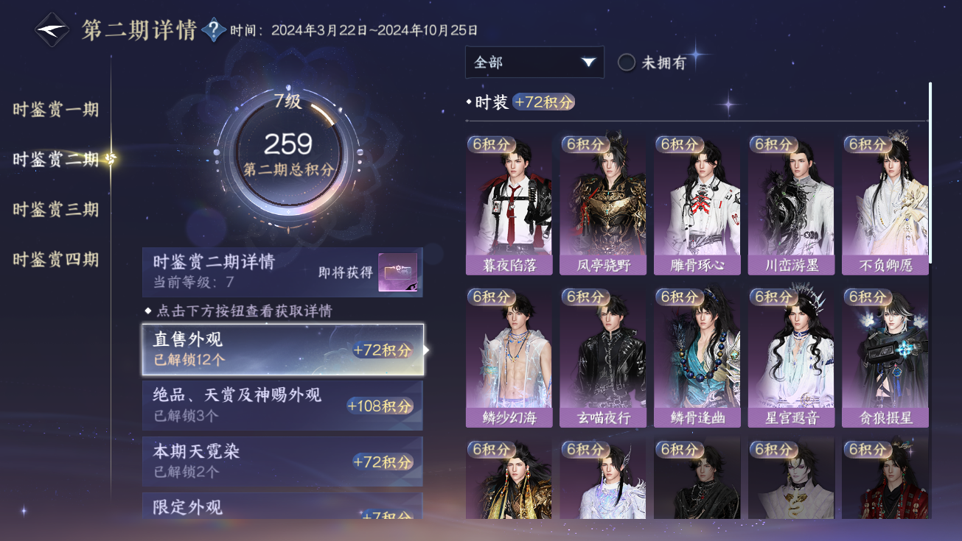This screenshot has height=541, width=962.
Task: Select the 暮夜陷落 outfit thumbnail
Action: [x=509, y=205]
